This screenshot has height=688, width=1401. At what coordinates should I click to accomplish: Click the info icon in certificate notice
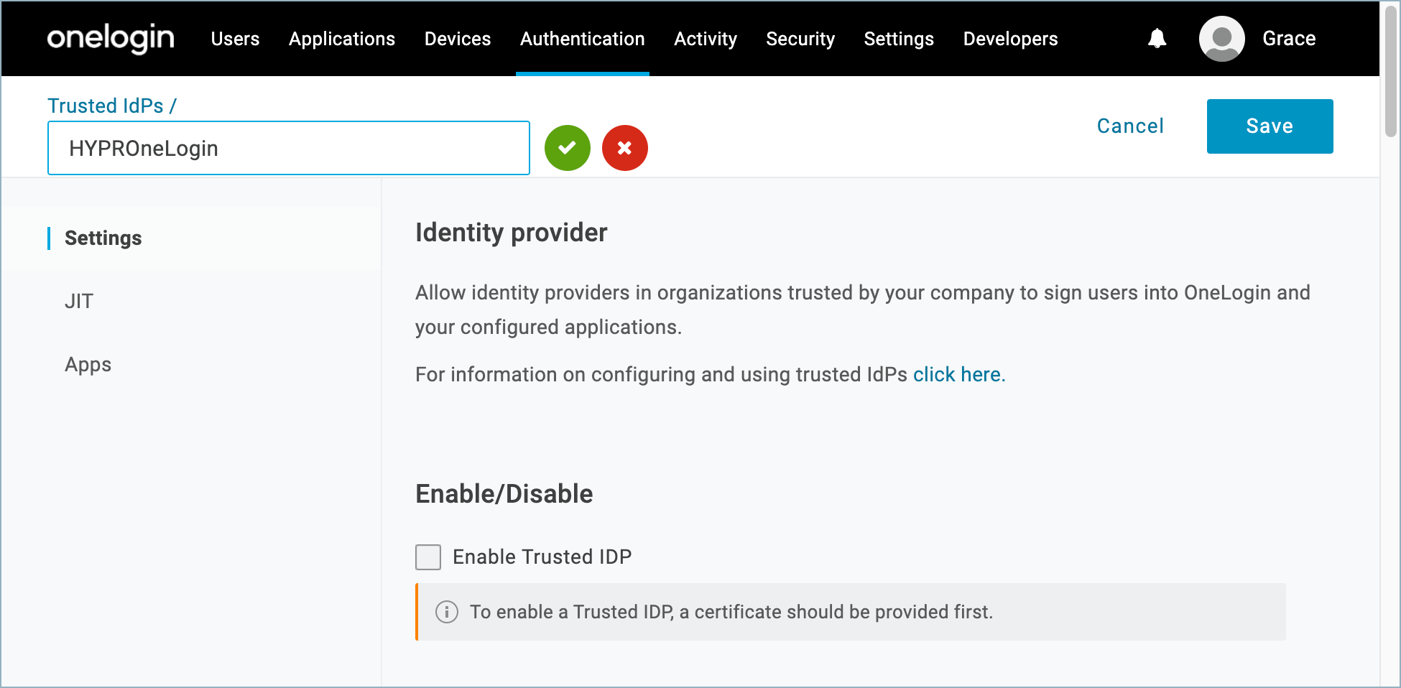tap(447, 612)
